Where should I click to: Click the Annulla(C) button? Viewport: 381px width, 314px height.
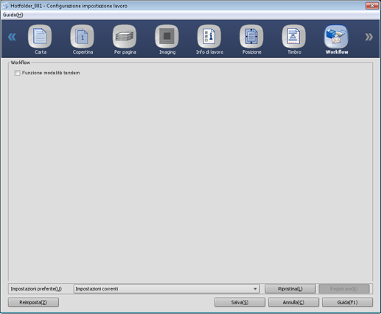click(x=293, y=302)
